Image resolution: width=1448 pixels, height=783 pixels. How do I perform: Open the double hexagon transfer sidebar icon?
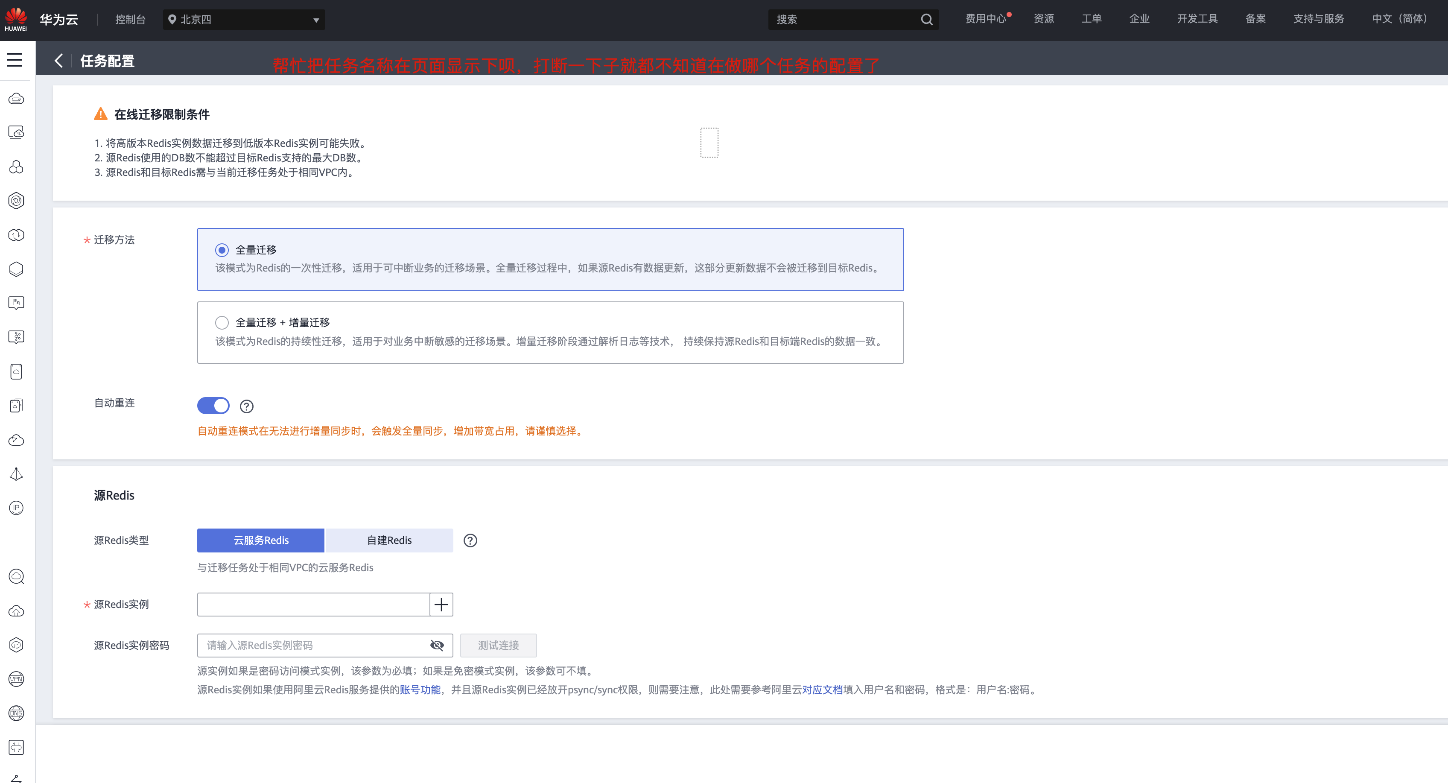coord(16,235)
